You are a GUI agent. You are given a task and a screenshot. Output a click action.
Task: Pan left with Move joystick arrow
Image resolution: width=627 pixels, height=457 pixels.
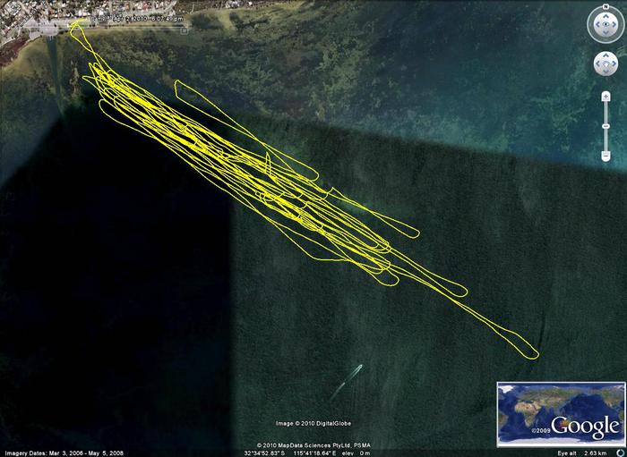[x=597, y=64]
